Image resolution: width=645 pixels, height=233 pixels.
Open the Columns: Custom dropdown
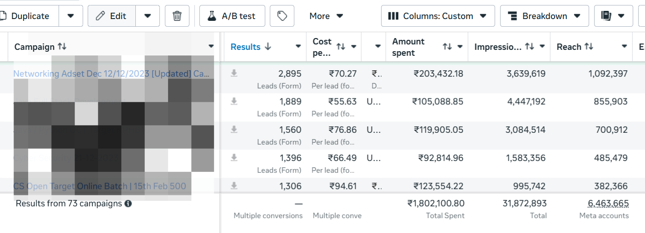click(438, 16)
